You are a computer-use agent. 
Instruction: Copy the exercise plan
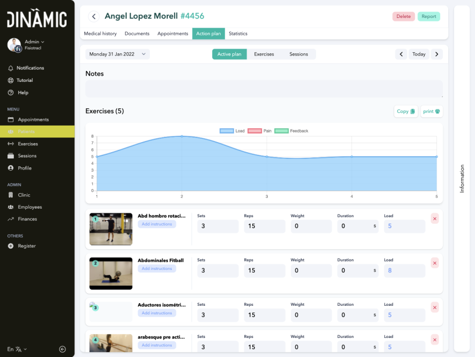pos(406,111)
